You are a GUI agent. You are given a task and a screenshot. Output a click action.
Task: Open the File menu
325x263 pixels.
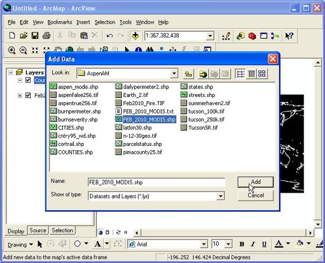[12, 22]
